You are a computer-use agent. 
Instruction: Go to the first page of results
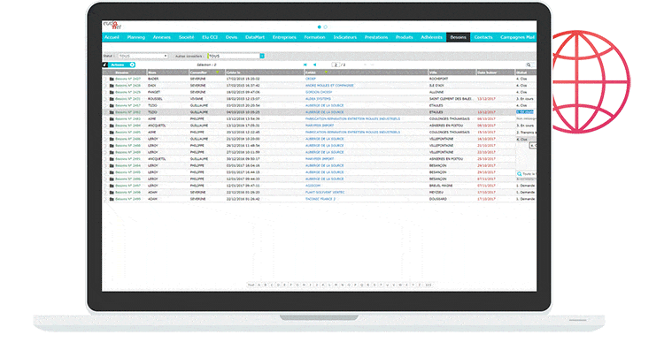(305, 65)
